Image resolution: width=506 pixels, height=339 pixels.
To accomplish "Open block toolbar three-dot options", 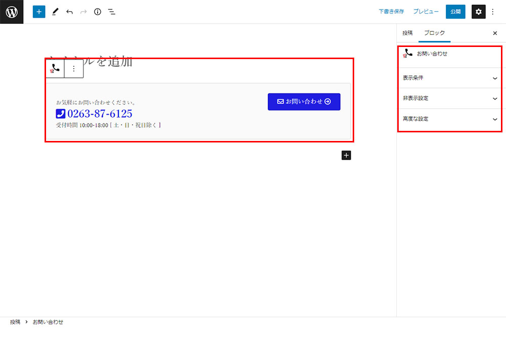I will click(x=74, y=68).
